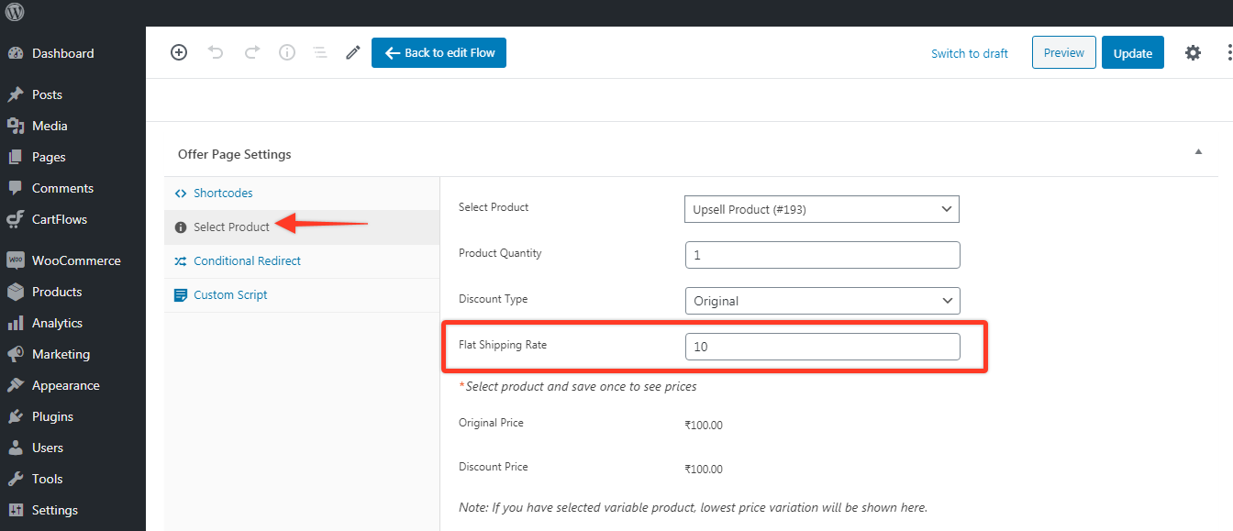Open more options vertical dots menu
Image resolution: width=1233 pixels, height=531 pixels.
point(1229,52)
